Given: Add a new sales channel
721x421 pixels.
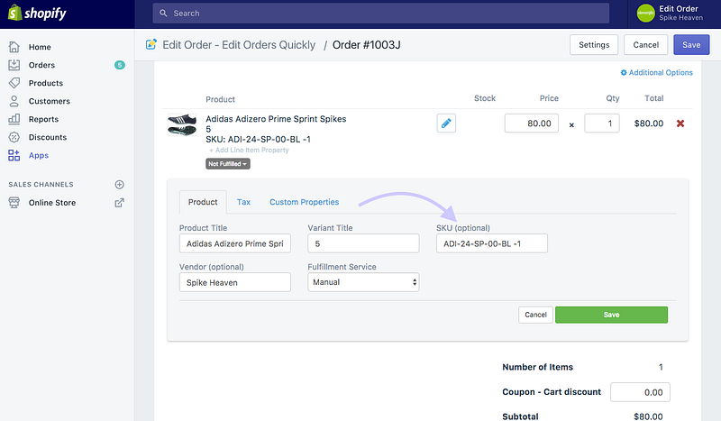Looking at the screenshot, I should (120, 185).
